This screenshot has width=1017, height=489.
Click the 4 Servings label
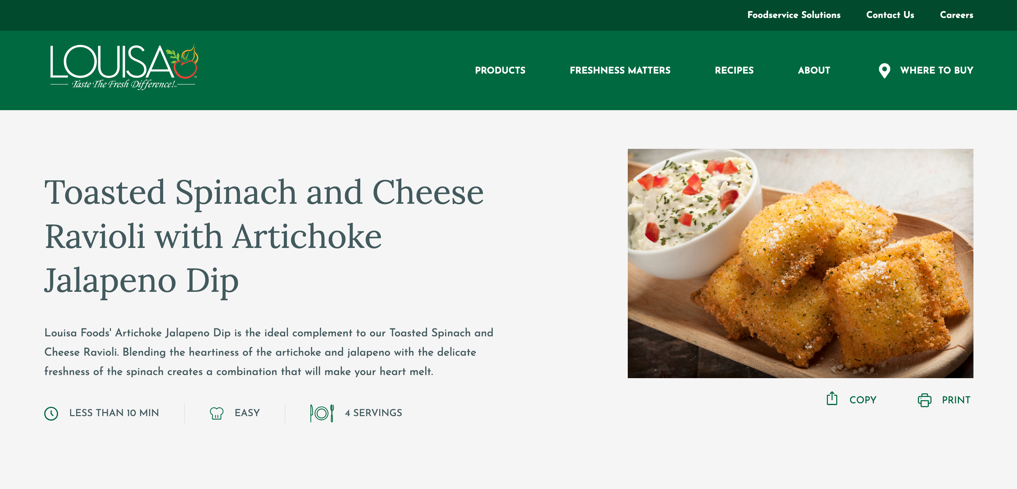[x=373, y=413]
